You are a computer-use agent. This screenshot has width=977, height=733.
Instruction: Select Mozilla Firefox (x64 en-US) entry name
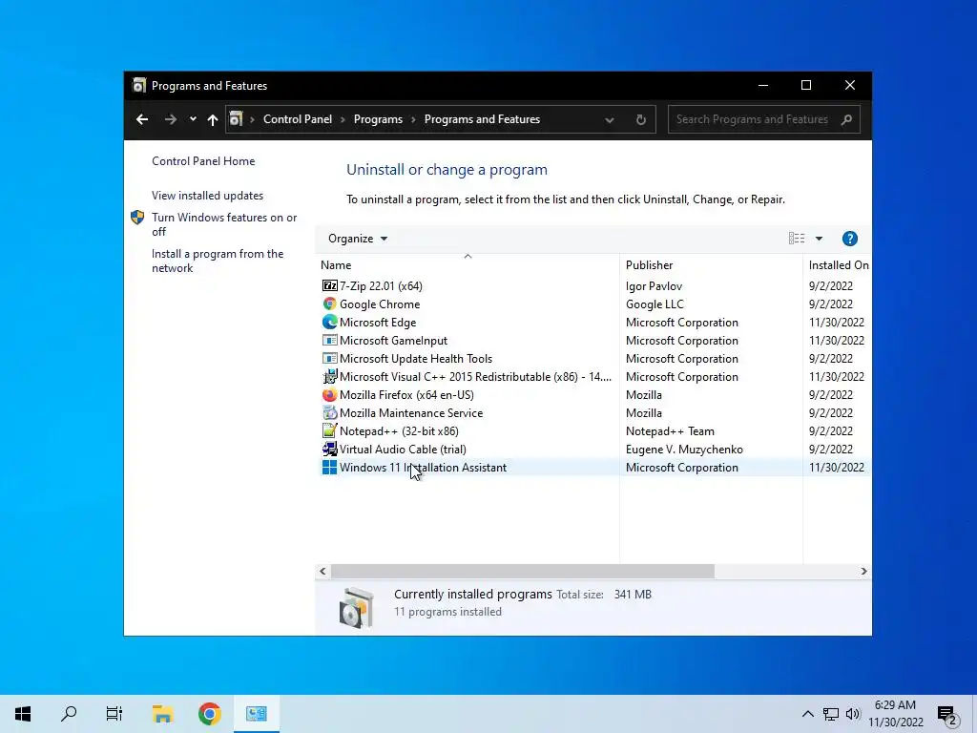point(406,394)
